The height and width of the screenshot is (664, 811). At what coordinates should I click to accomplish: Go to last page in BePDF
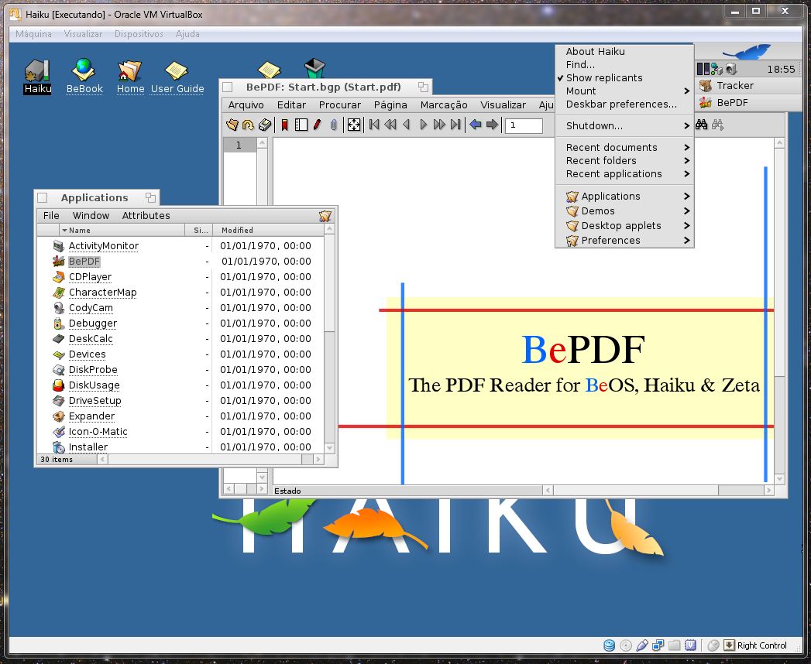(455, 125)
